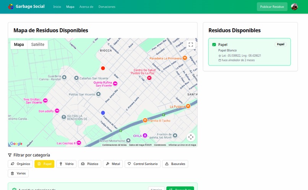Open the Mapa nav item
Image resolution: width=308 pixels, height=190 pixels.
[70, 6]
